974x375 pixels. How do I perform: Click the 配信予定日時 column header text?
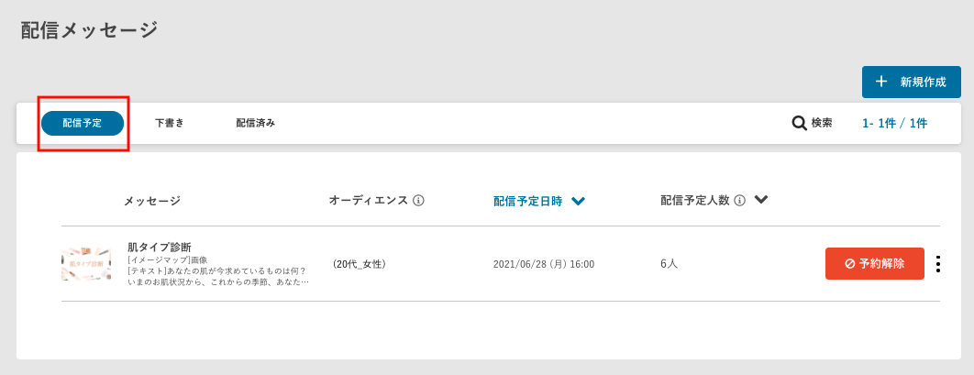point(527,202)
